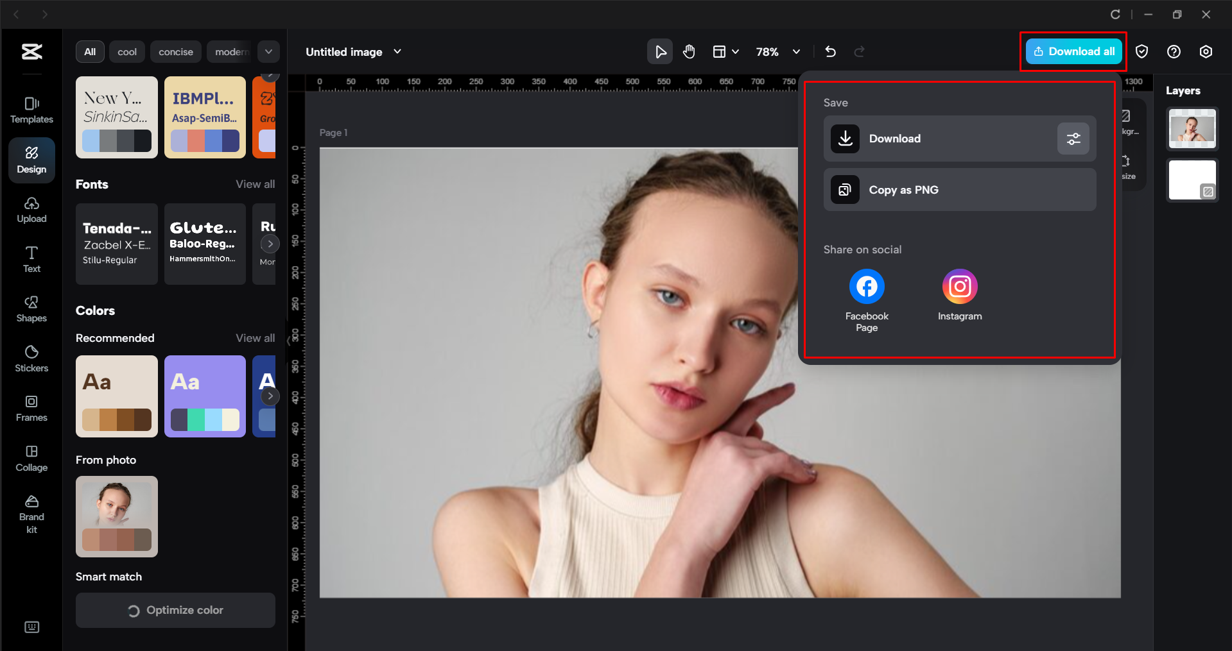Click the Download all button

pos(1072,51)
